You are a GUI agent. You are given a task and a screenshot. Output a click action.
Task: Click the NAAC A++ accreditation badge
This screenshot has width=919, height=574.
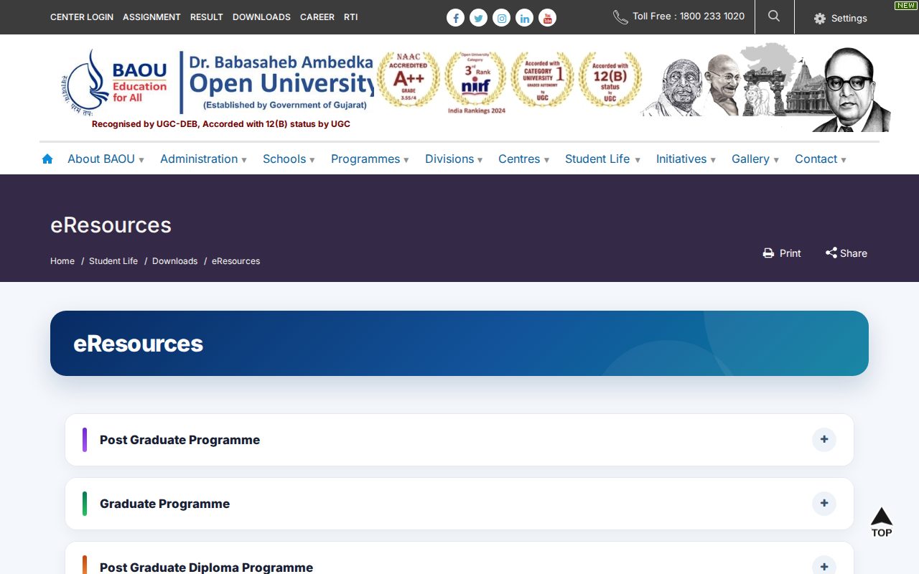(x=408, y=80)
